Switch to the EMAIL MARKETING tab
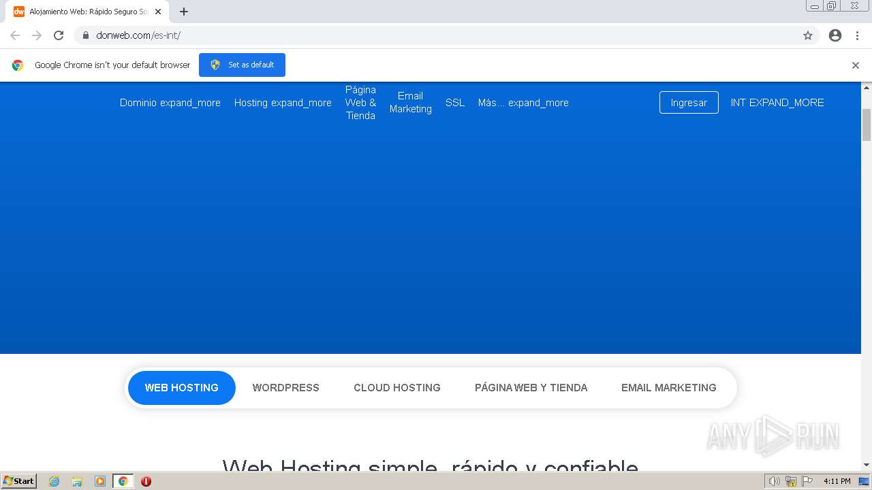Screen dimensions: 872x490 tap(669, 388)
